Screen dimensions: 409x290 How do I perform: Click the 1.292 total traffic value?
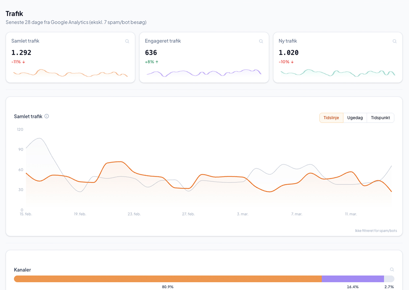[x=21, y=52]
